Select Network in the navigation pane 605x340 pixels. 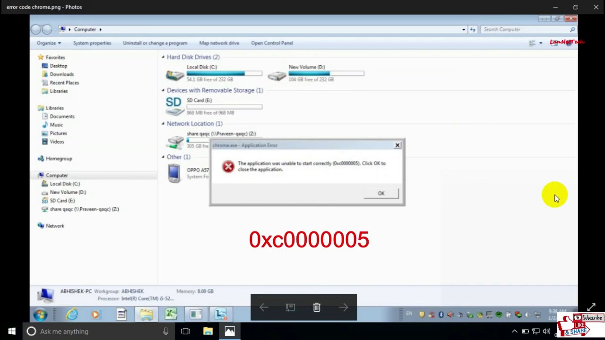coord(55,226)
